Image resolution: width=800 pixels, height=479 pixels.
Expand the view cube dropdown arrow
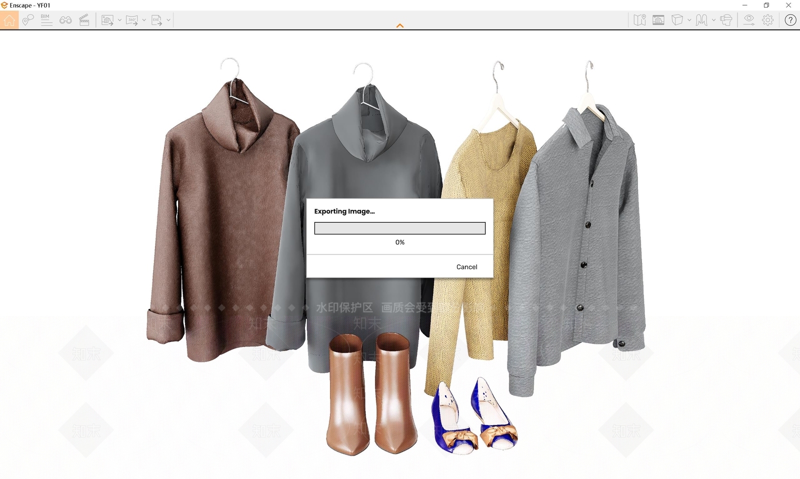(x=689, y=20)
